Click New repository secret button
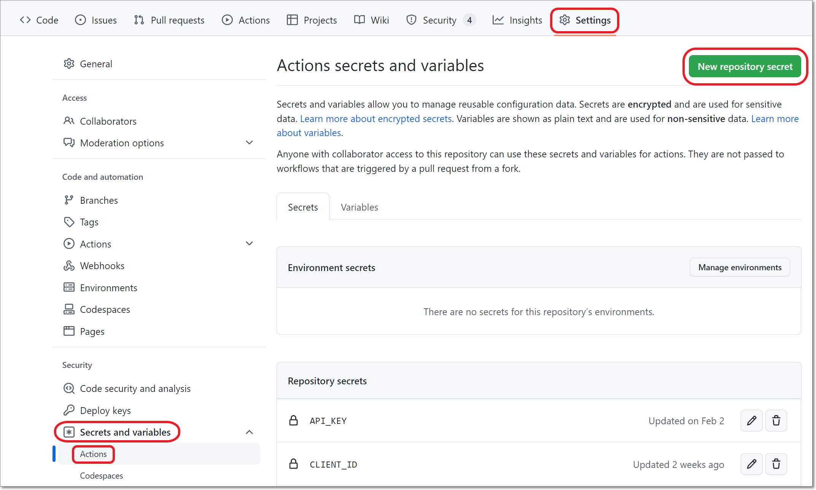The image size is (816, 490). (745, 67)
